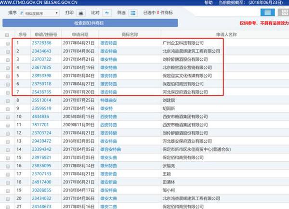Toggle the select-all checkbox in header

tap(7, 35)
